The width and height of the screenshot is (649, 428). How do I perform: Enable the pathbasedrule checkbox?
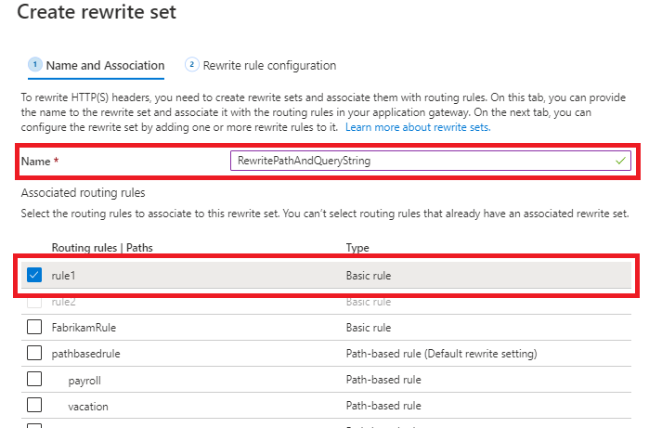[34, 354]
